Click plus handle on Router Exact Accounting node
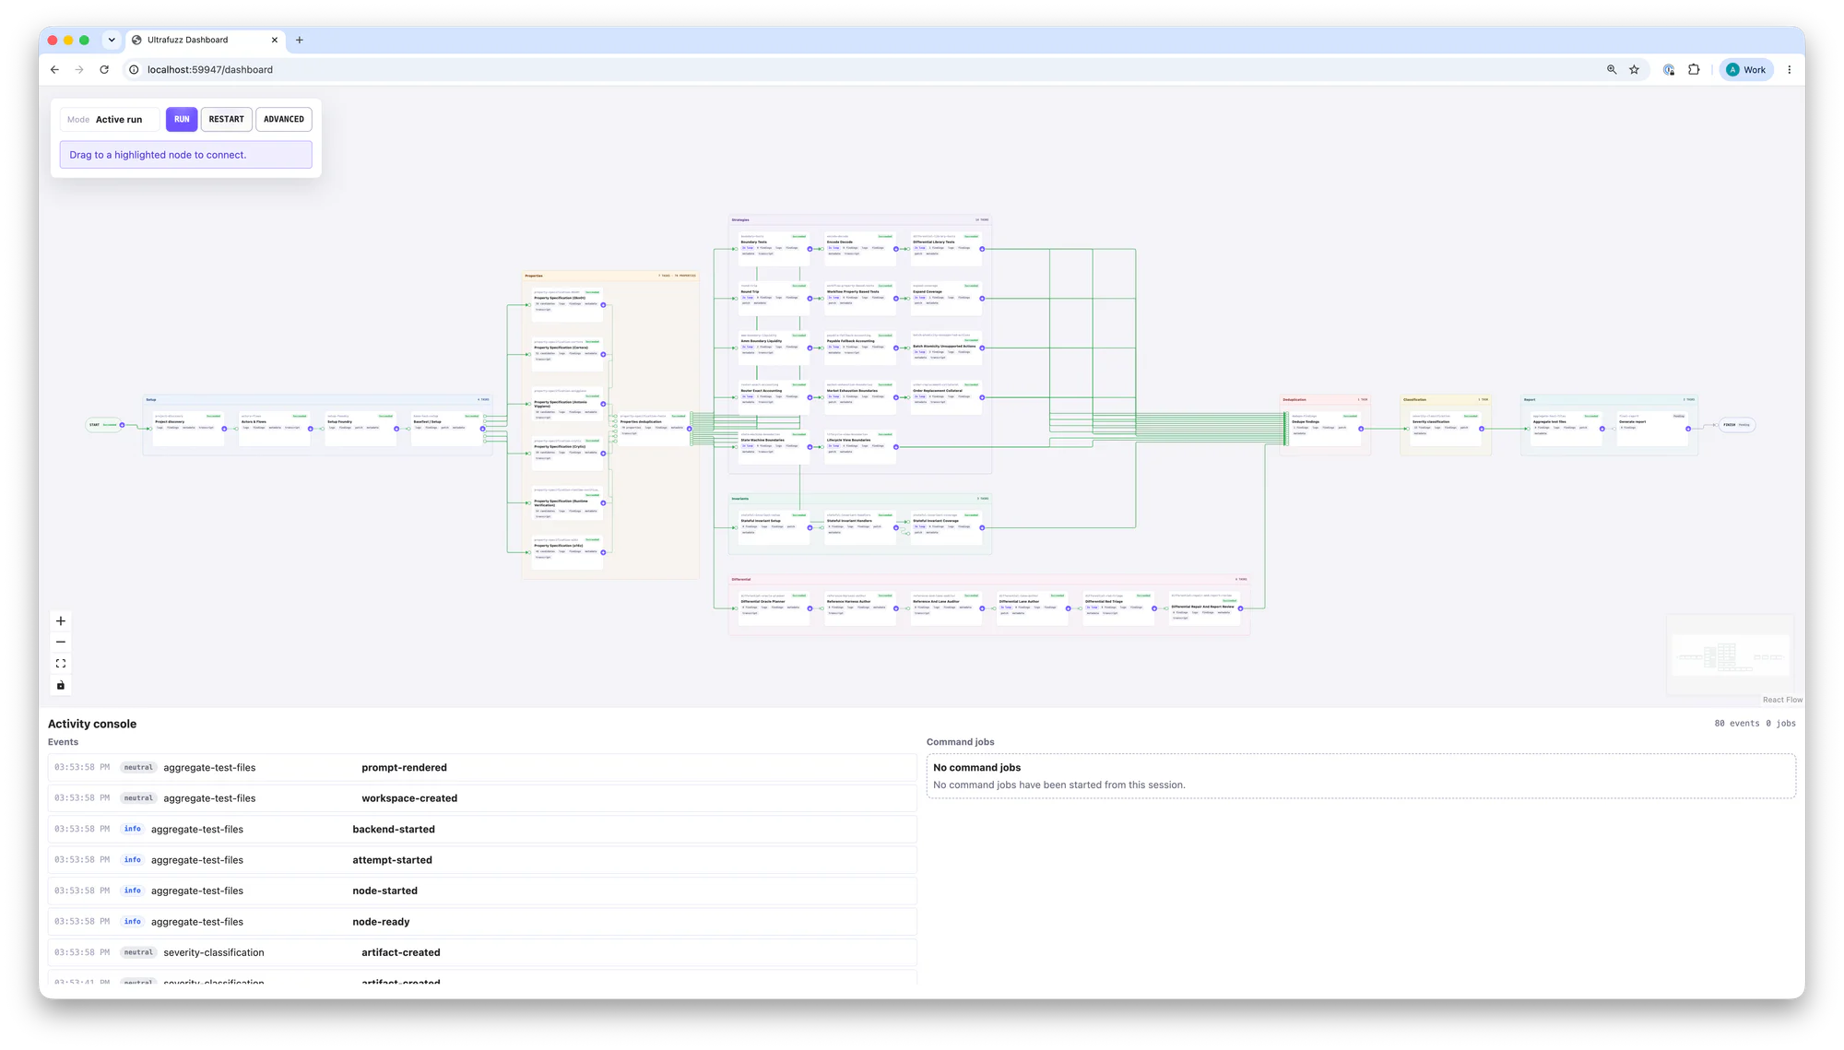This screenshot has width=1844, height=1050. click(810, 398)
